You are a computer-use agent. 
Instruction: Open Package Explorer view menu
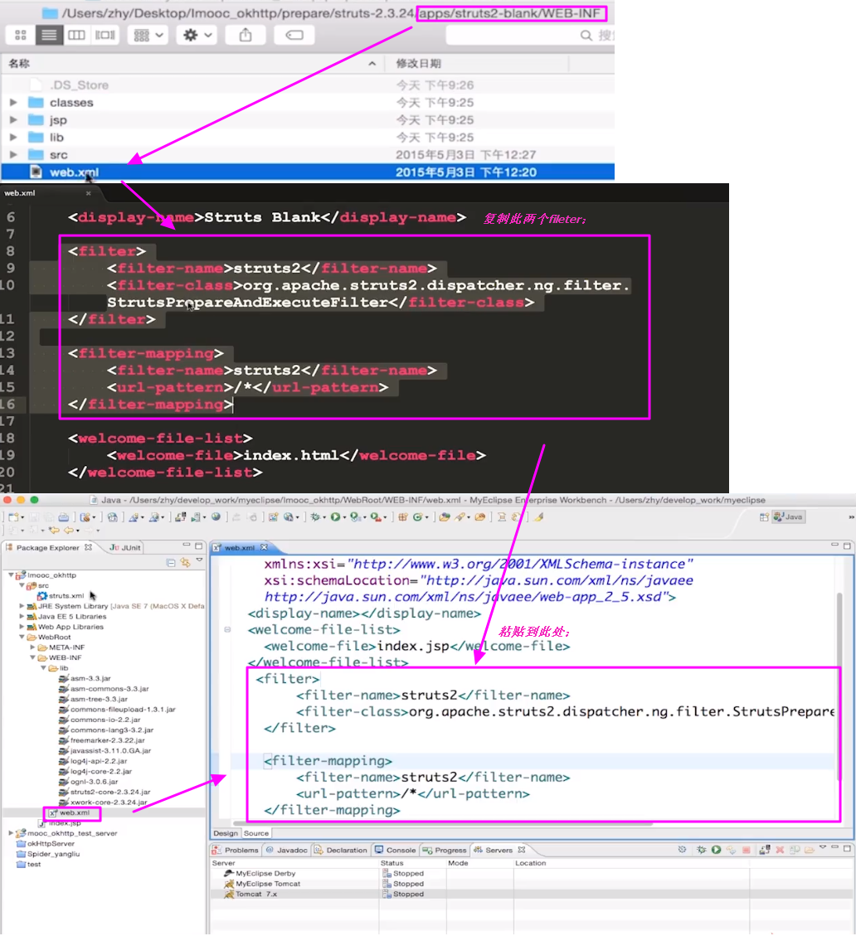pyautogui.click(x=200, y=560)
